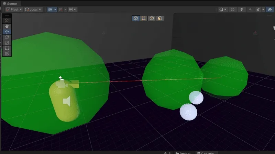Toggle scene audio
Viewport: 275px width, 154px height.
click(x=251, y=10)
